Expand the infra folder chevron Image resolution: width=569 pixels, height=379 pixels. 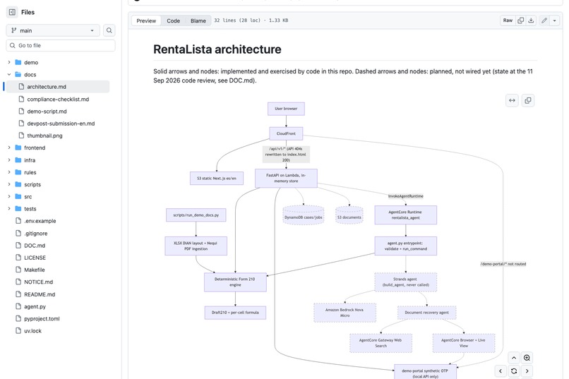pyautogui.click(x=9, y=160)
